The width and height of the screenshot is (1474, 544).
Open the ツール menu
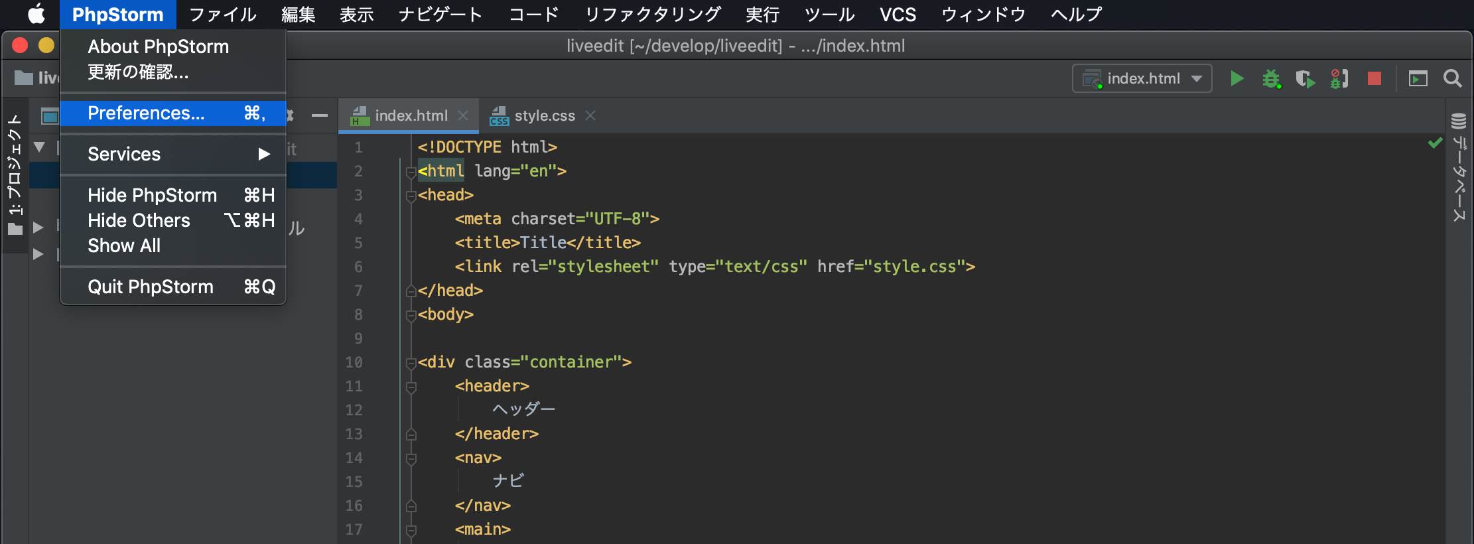click(x=830, y=14)
